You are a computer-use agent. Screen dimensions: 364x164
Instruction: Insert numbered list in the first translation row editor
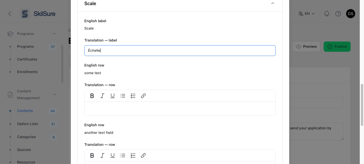pyautogui.click(x=133, y=96)
